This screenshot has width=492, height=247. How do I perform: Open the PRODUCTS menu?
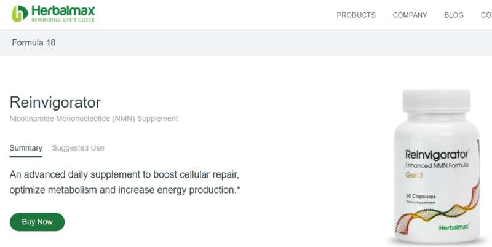[x=356, y=15]
